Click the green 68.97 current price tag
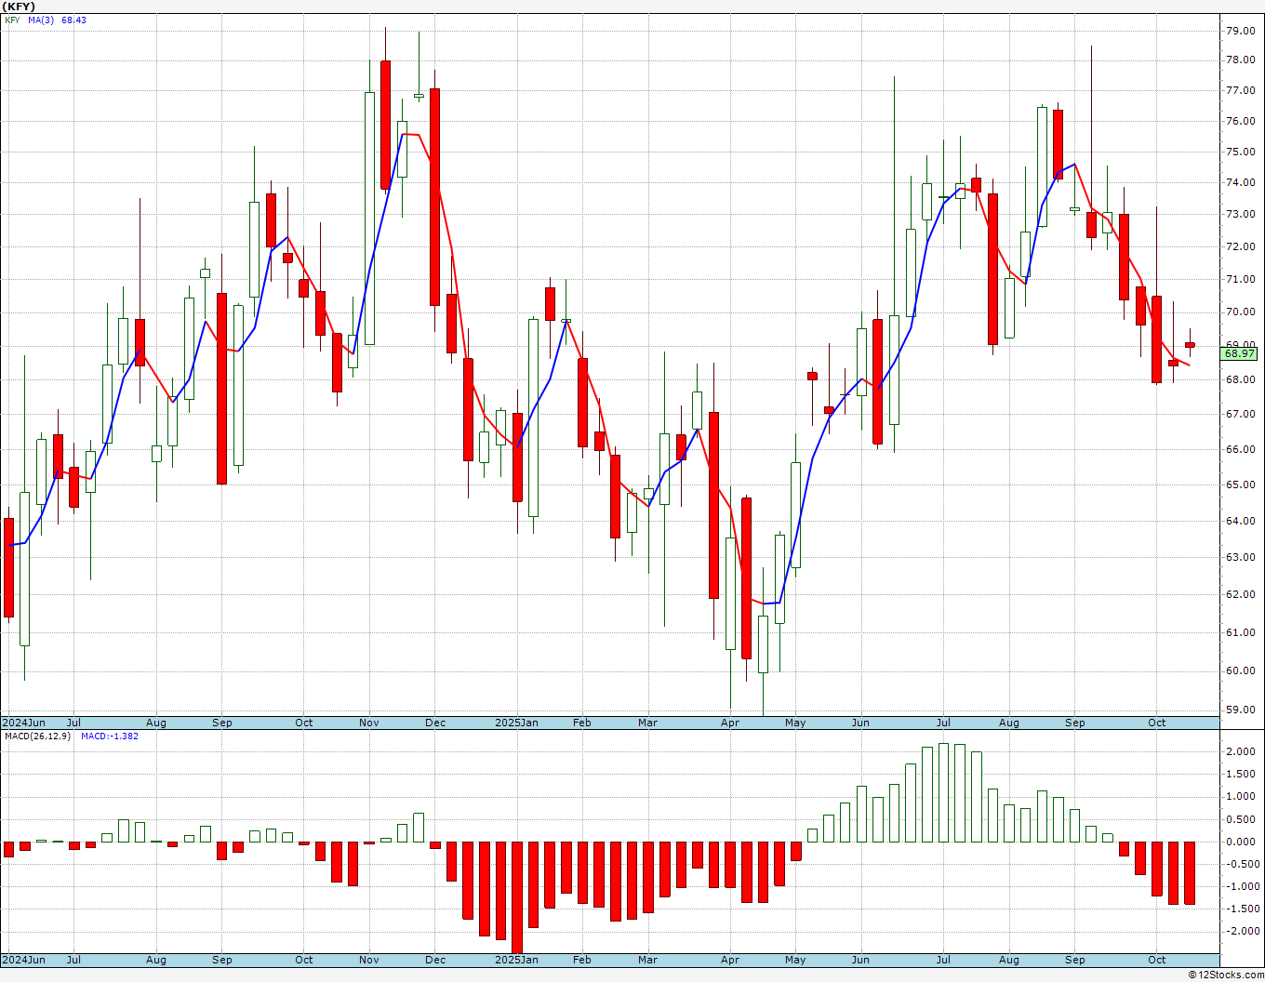The width and height of the screenshot is (1265, 982). [x=1239, y=353]
